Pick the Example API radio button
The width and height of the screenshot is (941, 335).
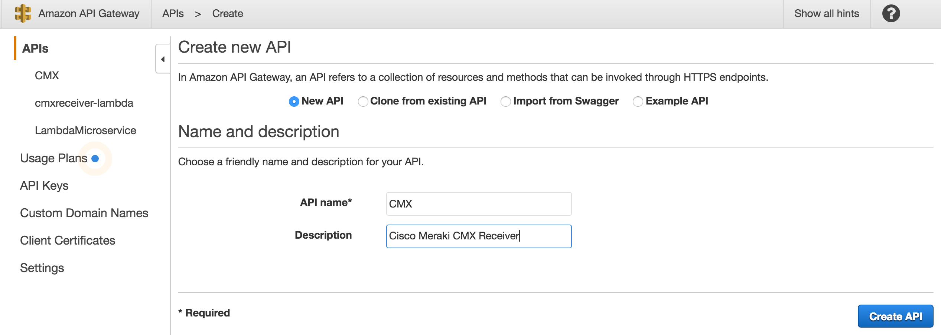[638, 102]
